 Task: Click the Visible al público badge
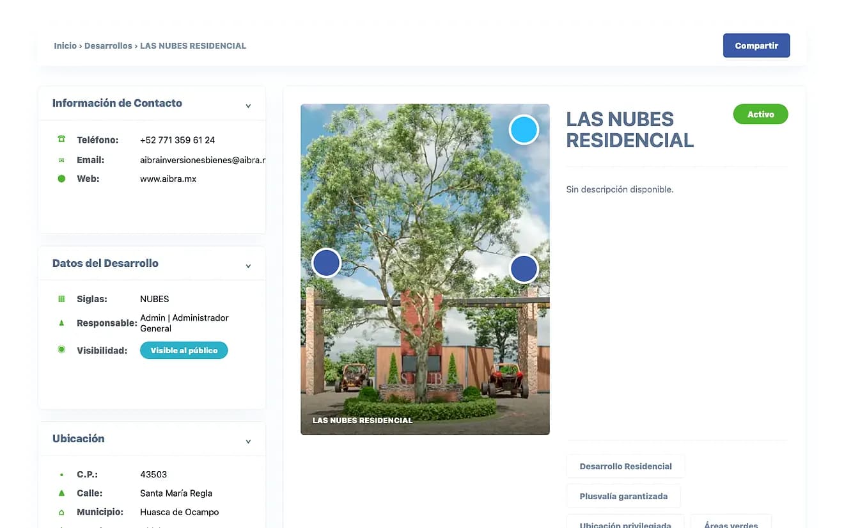184,350
